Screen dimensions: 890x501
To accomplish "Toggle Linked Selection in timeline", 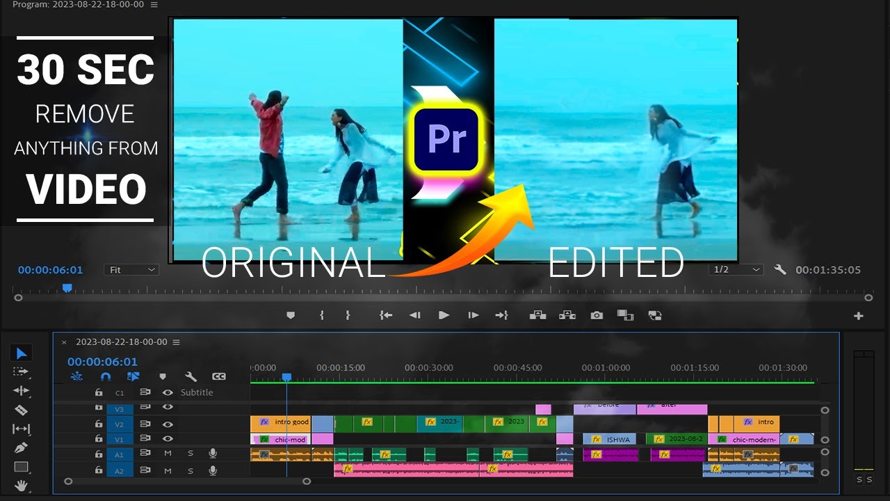I will pyautogui.click(x=133, y=376).
